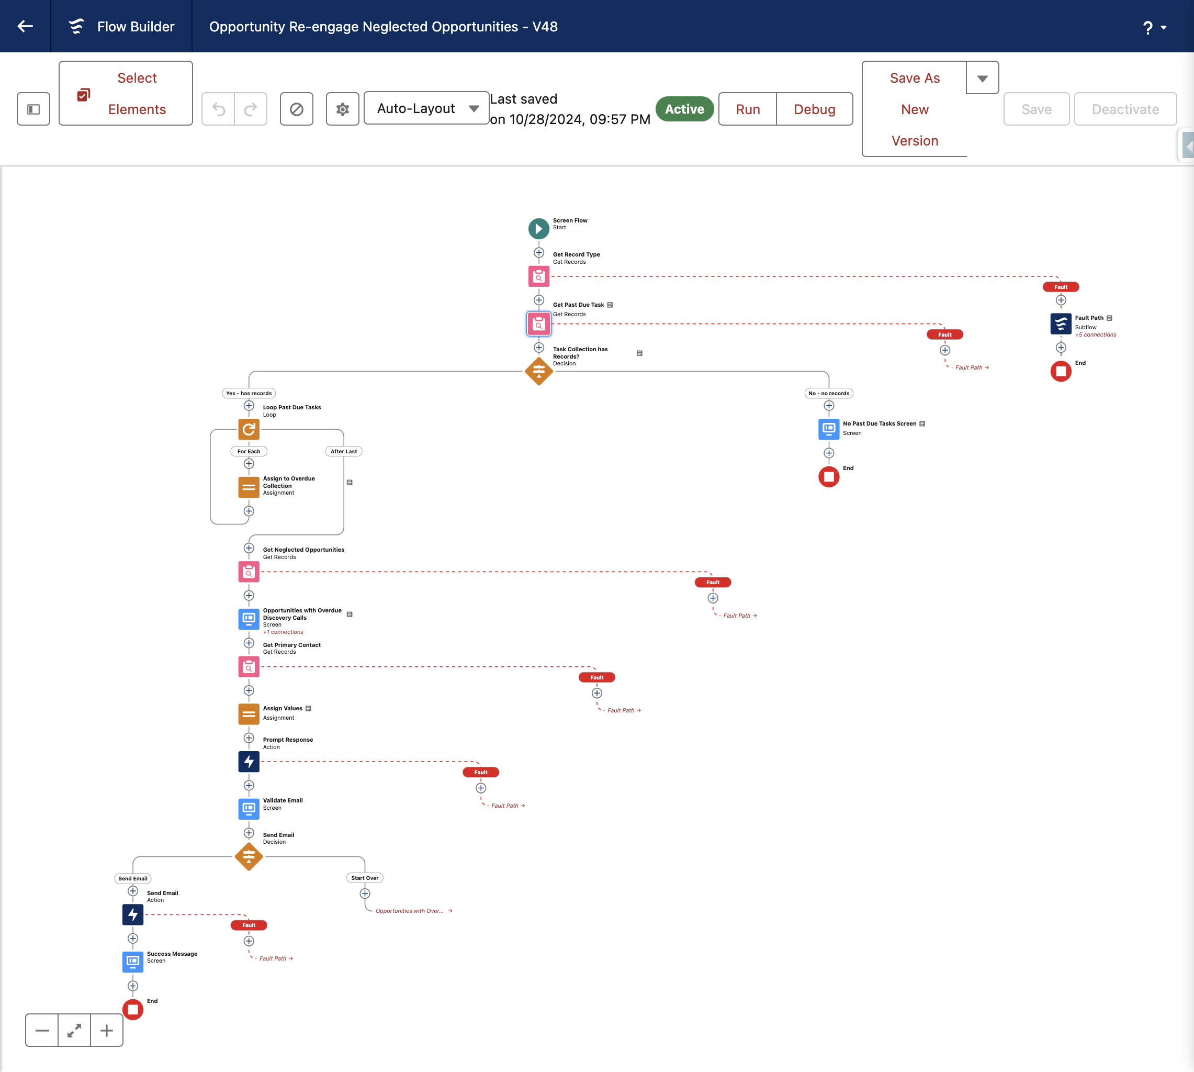Follow Opportunities with Over... connector link
1194x1072 pixels.
pos(413,911)
